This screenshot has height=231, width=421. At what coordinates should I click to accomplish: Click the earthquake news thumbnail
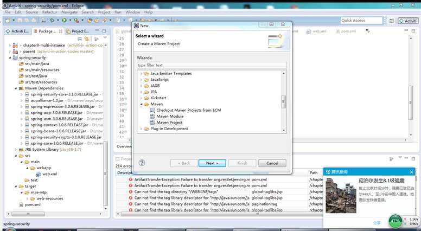pos(341,196)
